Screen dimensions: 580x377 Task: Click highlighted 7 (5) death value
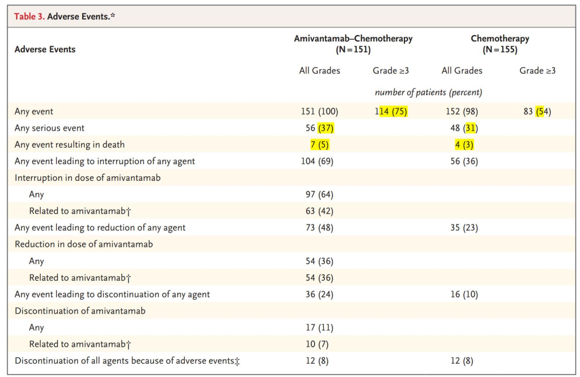pos(319,145)
